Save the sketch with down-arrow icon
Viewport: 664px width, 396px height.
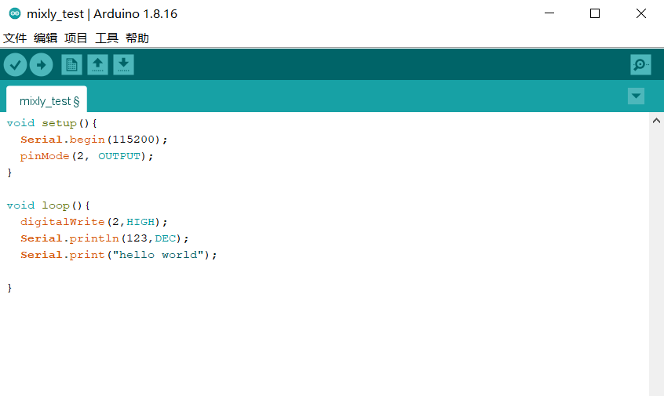coord(123,65)
